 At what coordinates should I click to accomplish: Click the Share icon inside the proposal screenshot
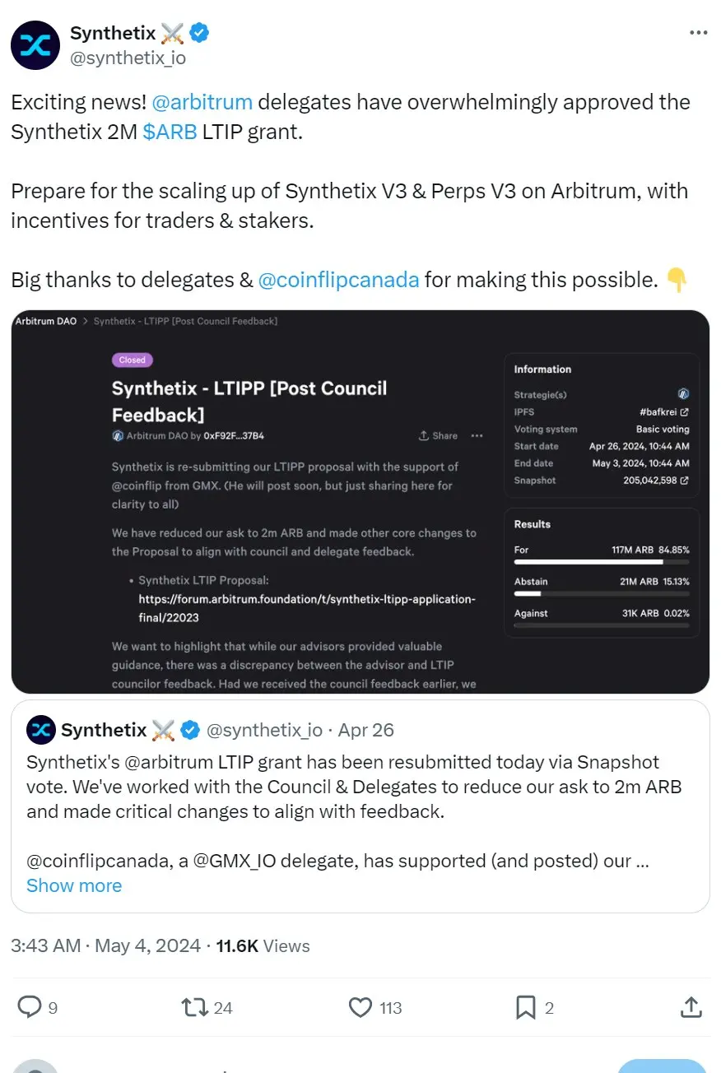point(437,435)
